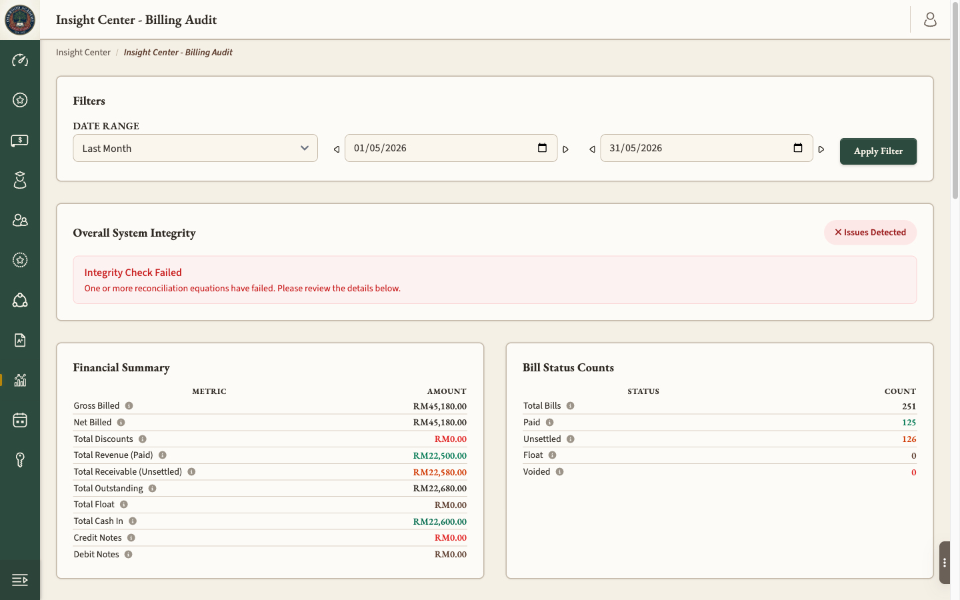Image resolution: width=960 pixels, height=600 pixels.
Task: Show info for Total Cash In metric
Action: click(x=133, y=521)
